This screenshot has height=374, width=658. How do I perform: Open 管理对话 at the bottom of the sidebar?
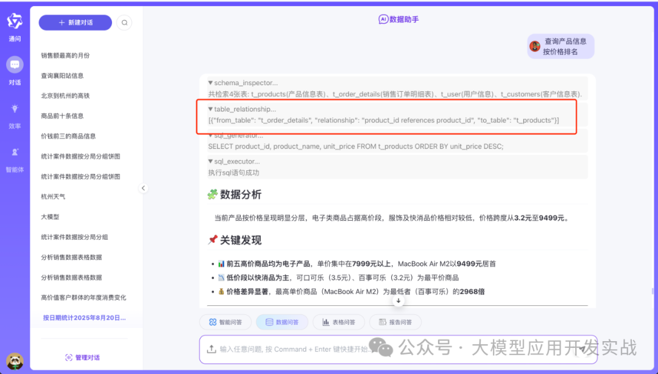(x=83, y=358)
